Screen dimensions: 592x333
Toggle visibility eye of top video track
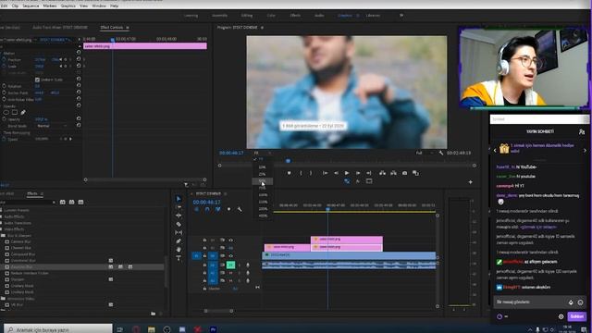click(x=230, y=240)
